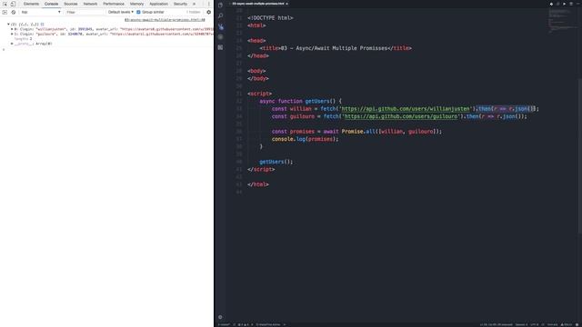
Task: Switch to the Memory tab
Action: tap(136, 4)
